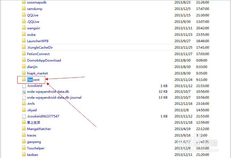Select the traces folder name
The width and height of the screenshot is (231, 158).
32,135
